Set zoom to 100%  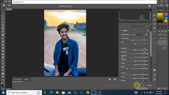(26, 79)
